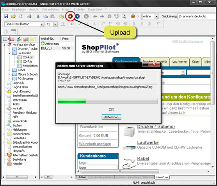Select the Versandkosten tree item
Image resolution: width=217 pixels, height=186 pixels.
click(22, 147)
